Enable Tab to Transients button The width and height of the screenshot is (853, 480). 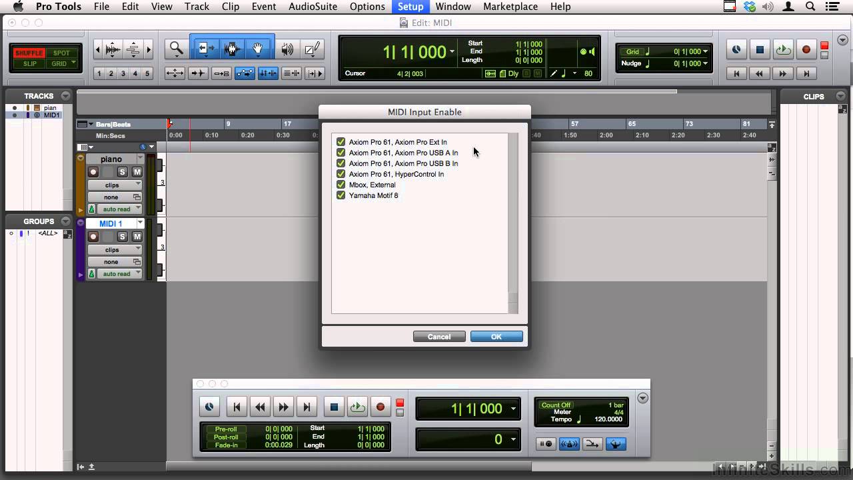pyautogui.click(x=198, y=73)
